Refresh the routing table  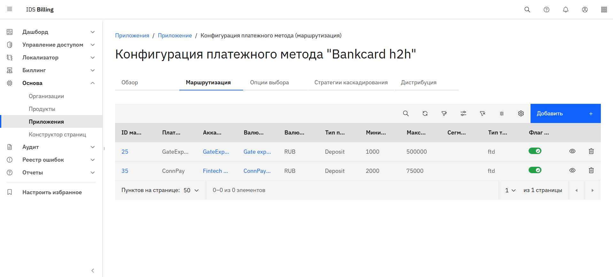tap(425, 113)
